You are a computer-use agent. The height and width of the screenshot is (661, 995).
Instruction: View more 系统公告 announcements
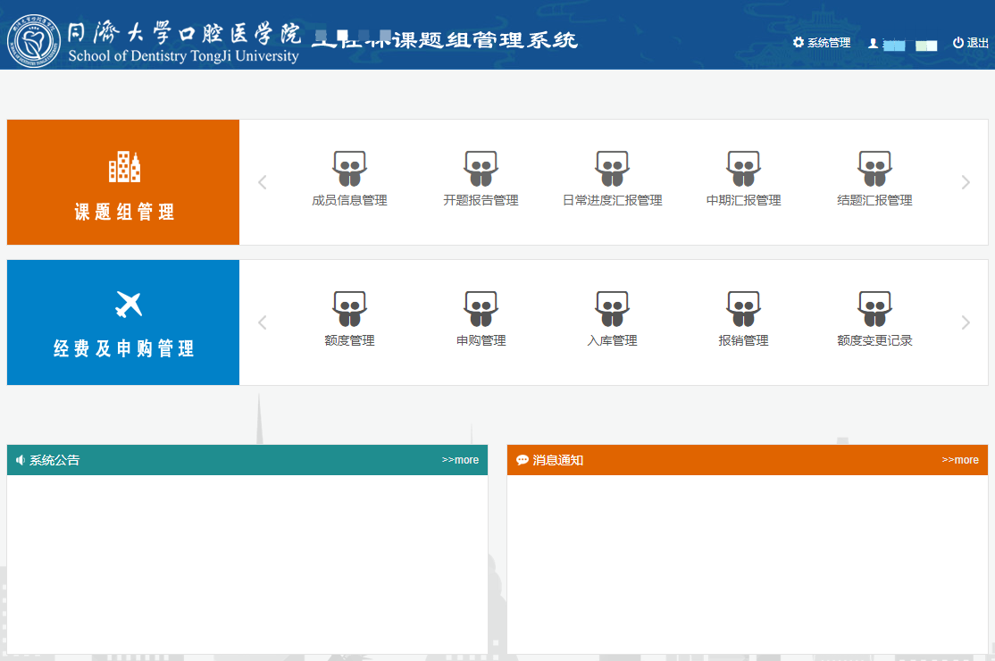(x=460, y=460)
